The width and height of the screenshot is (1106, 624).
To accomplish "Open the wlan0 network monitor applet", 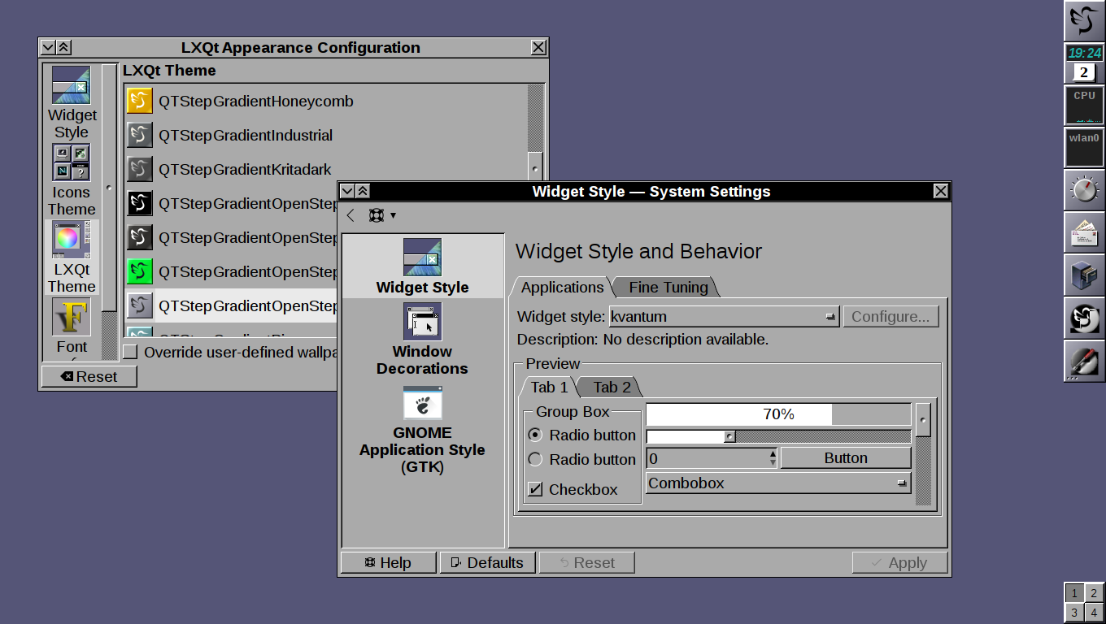I will tap(1084, 147).
